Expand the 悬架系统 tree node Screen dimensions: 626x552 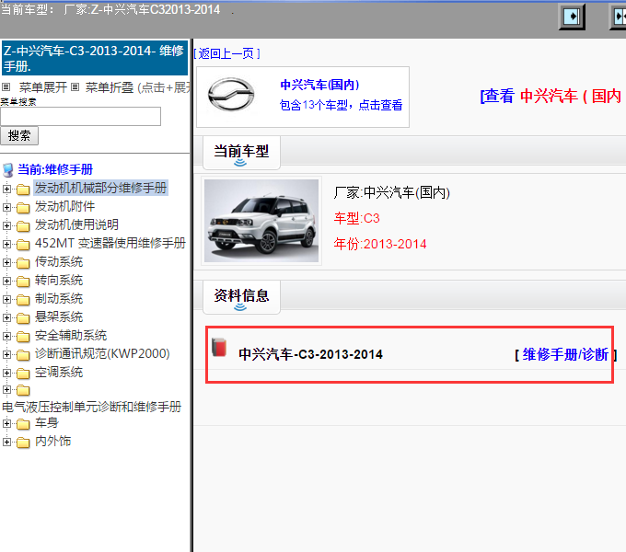pos(6,317)
